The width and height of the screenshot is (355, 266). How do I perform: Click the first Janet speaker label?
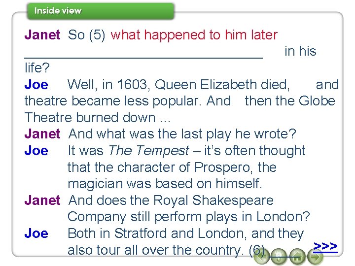point(42,35)
